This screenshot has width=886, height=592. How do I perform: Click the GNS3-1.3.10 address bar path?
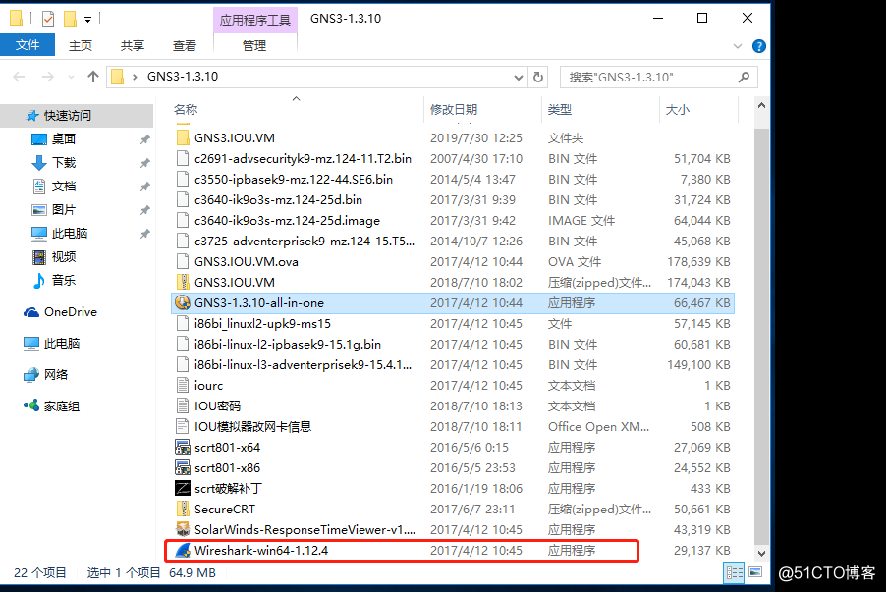183,77
